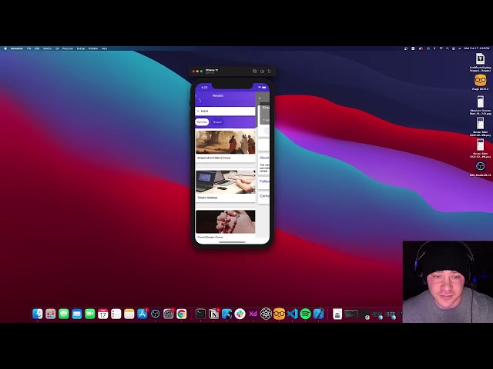Open the Emmaus group card image

[x=225, y=141]
